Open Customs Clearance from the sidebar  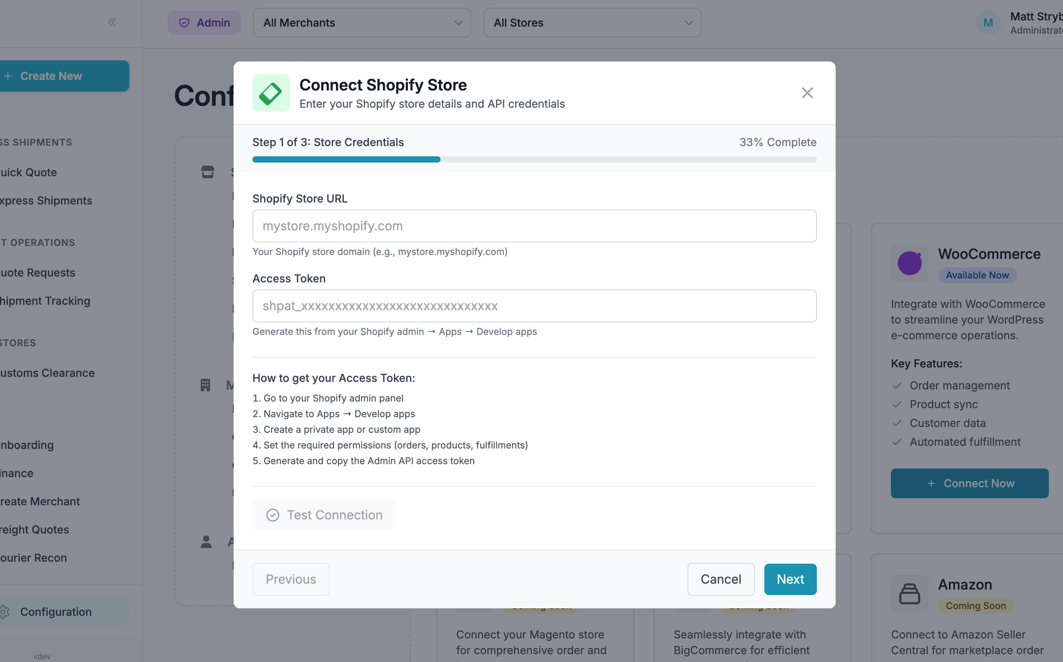[47, 373]
